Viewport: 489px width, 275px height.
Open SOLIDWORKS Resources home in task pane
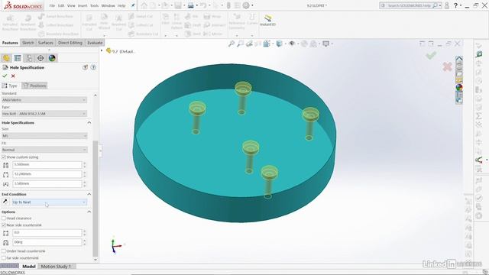(x=459, y=60)
